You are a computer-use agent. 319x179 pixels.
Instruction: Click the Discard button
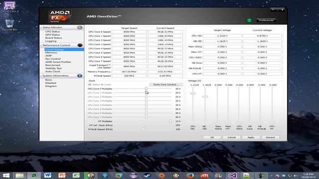click(x=270, y=137)
